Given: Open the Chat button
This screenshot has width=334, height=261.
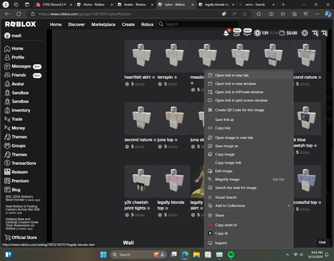Looking at the screenshot, I should click(322, 242).
